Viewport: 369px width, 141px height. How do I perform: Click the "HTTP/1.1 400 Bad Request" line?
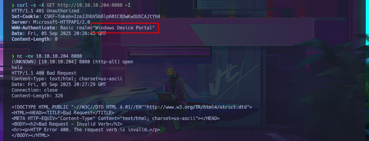pos(44,73)
